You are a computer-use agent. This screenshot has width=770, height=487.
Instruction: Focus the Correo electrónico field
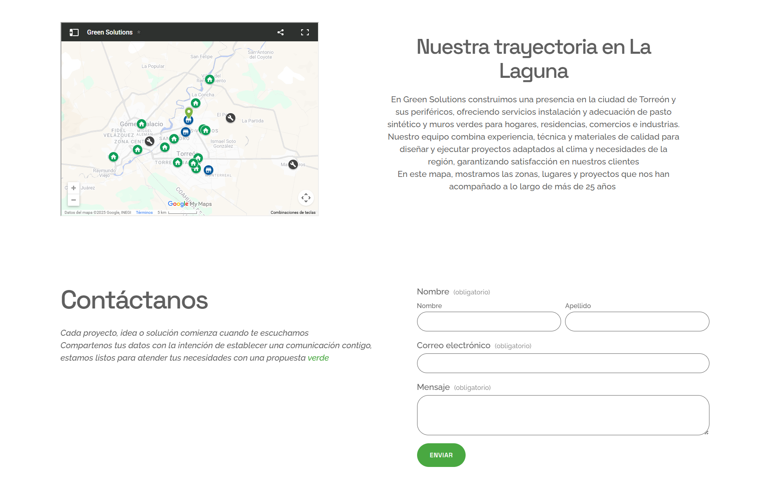point(563,363)
